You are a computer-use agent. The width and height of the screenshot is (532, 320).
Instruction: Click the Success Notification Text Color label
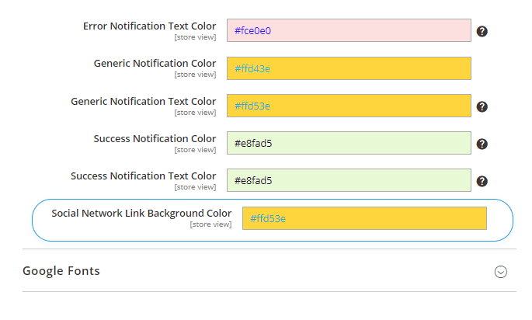pos(143,176)
